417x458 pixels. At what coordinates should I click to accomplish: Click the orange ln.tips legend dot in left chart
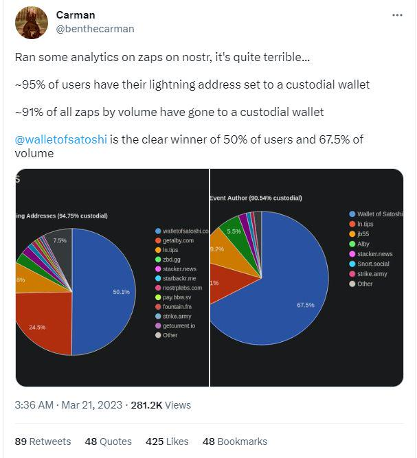pos(158,250)
